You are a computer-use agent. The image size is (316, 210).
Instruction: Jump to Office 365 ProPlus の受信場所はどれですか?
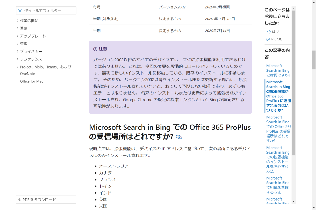pyautogui.click(x=279, y=129)
